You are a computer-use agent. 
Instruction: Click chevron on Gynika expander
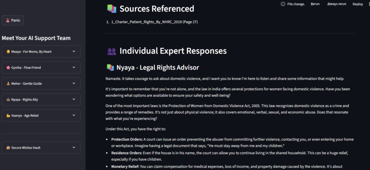pyautogui.click(x=74, y=68)
